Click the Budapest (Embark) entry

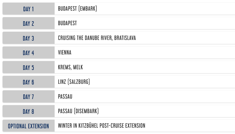click(x=77, y=9)
